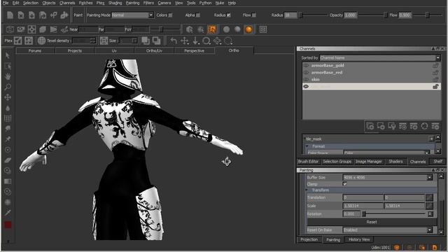Screen dimensions: 448x252
Task: Toggle visibility of the skin channel
Action: click(x=306, y=79)
